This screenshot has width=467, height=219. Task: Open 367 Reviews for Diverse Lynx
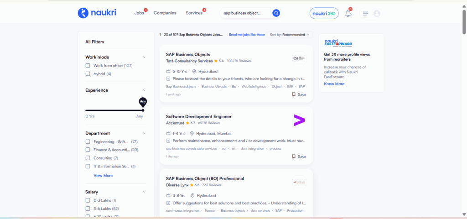[212, 185]
